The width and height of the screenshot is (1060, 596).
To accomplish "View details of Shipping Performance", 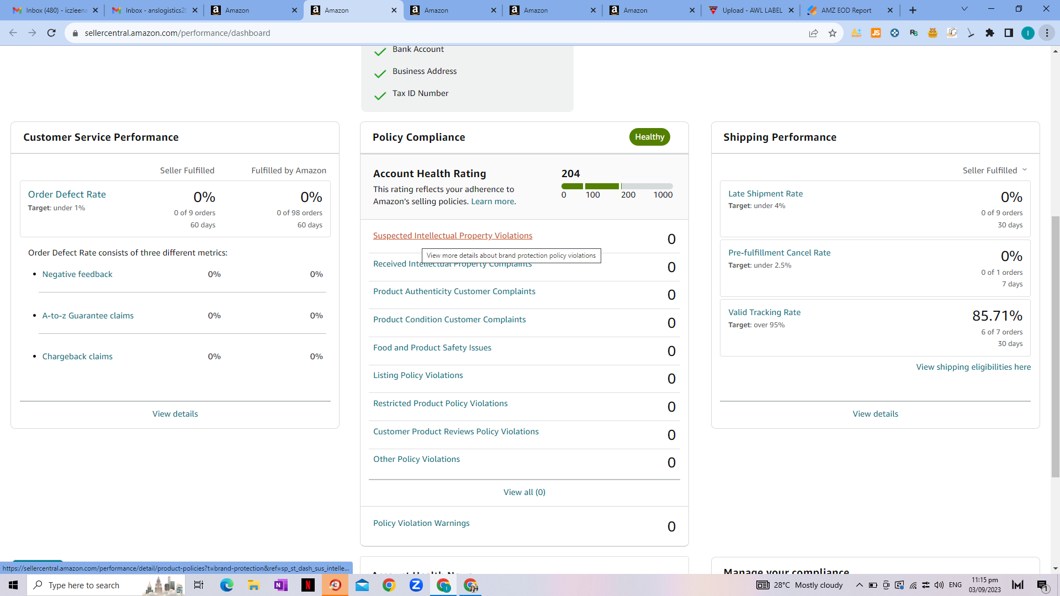I will [875, 414].
